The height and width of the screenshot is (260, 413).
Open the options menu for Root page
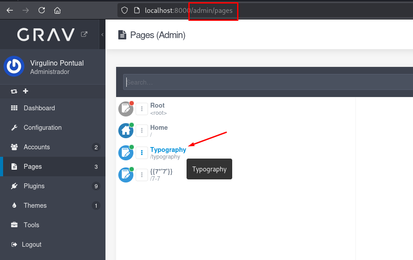pyautogui.click(x=142, y=109)
